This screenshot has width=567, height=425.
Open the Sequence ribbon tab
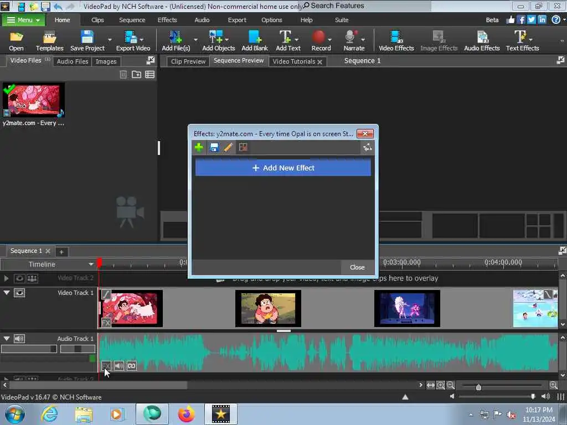[x=132, y=20]
